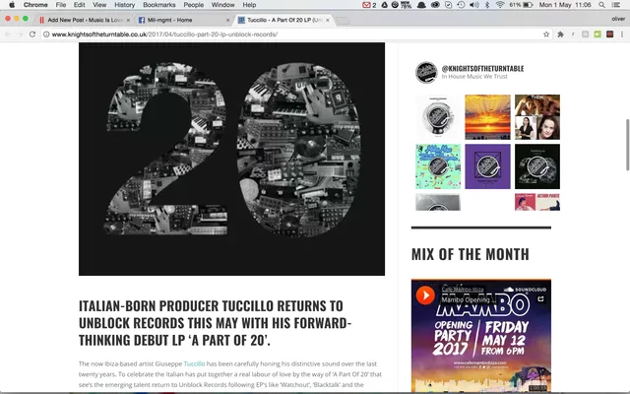Switch to the Mil-mgmt Home tab
Viewport: 630px width, 394px height.
[183, 20]
